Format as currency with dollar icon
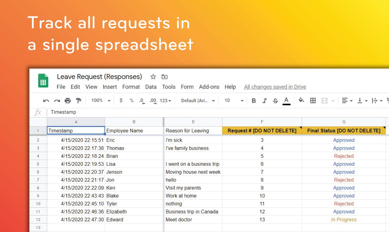 (121, 100)
